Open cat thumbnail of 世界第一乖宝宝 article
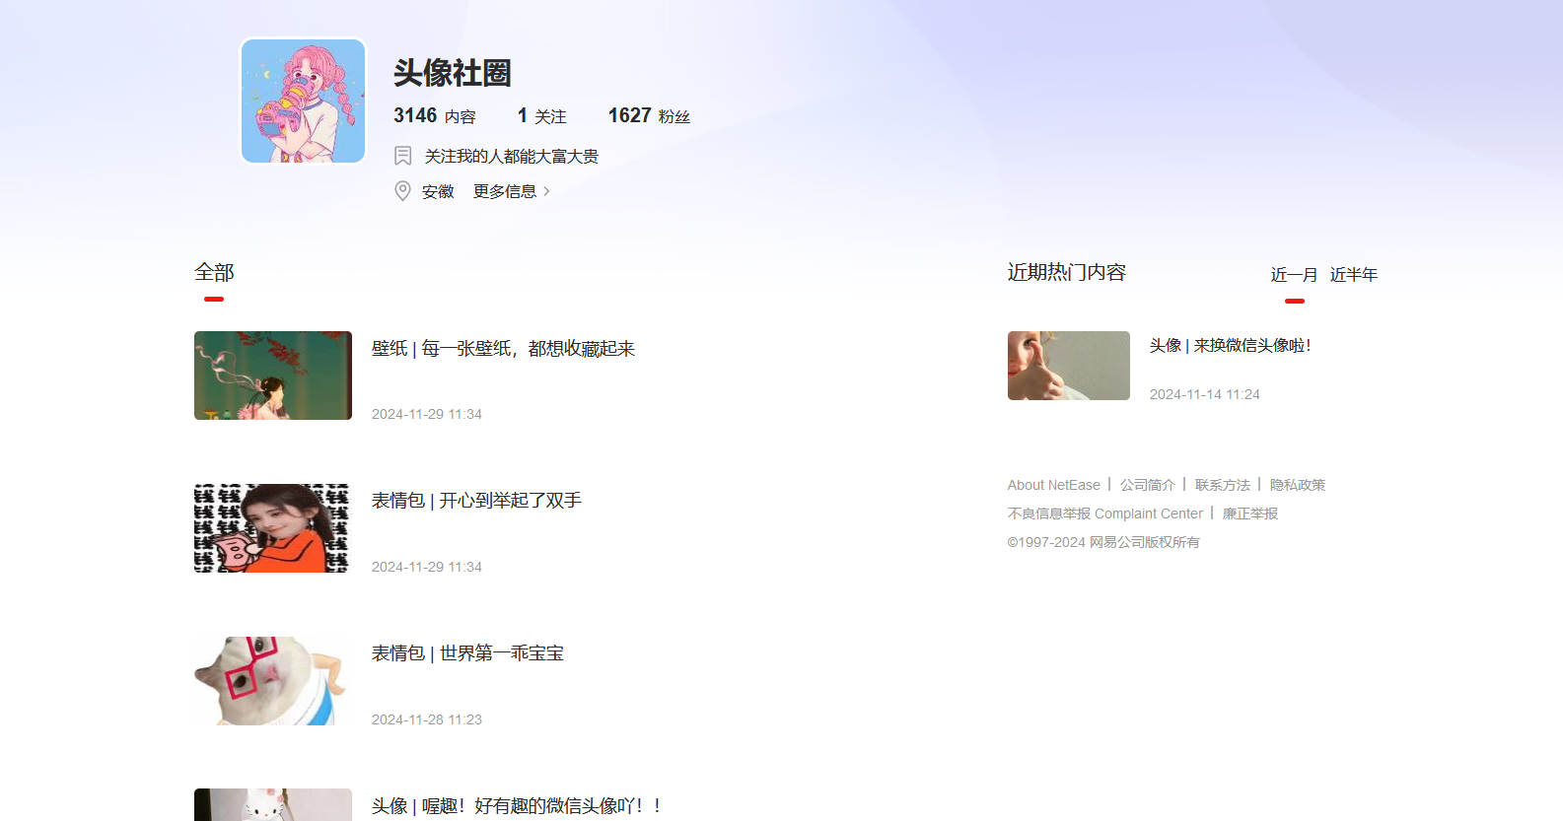Screen dimensions: 1563x821 [x=273, y=681]
